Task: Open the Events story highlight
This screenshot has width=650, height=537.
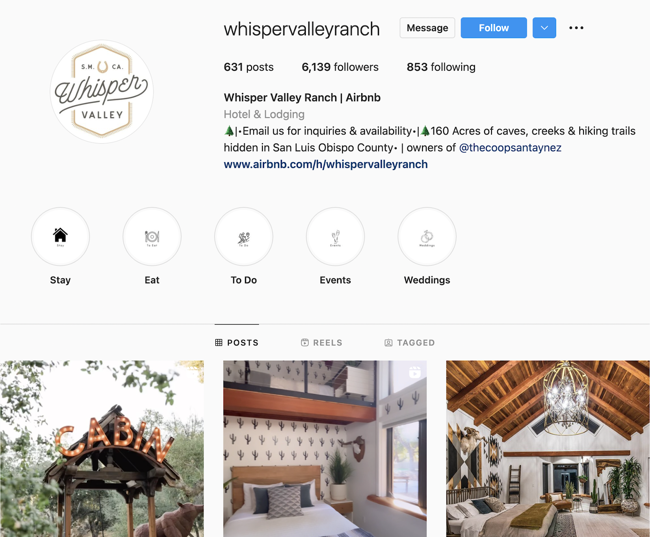Action: coord(335,237)
